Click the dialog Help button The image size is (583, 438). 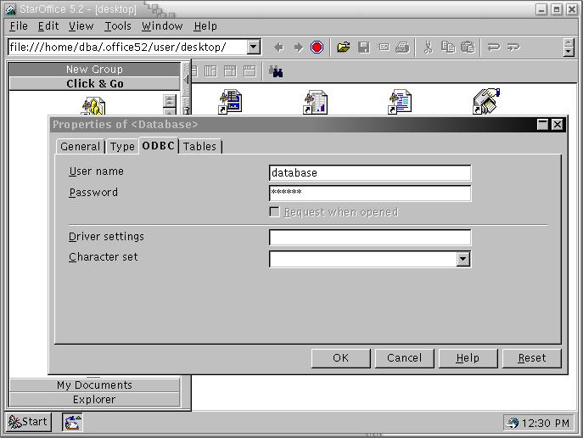click(468, 358)
